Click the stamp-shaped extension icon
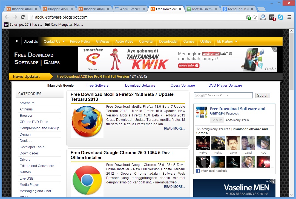 point(263,17)
